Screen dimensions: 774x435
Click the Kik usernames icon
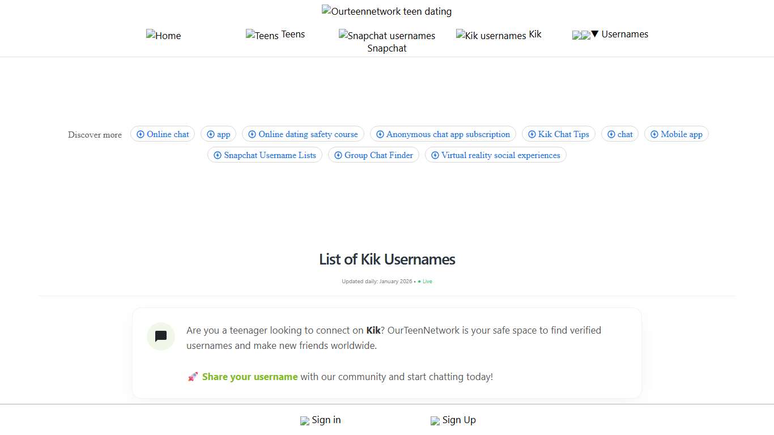pyautogui.click(x=461, y=35)
